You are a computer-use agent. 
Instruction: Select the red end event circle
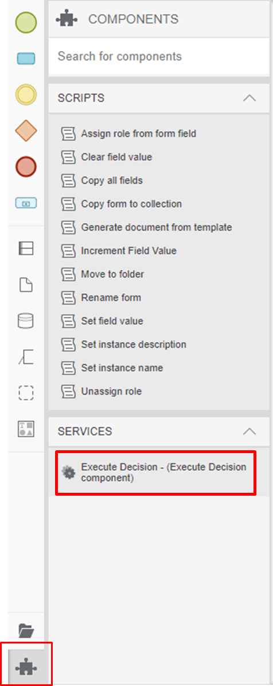coord(26,167)
